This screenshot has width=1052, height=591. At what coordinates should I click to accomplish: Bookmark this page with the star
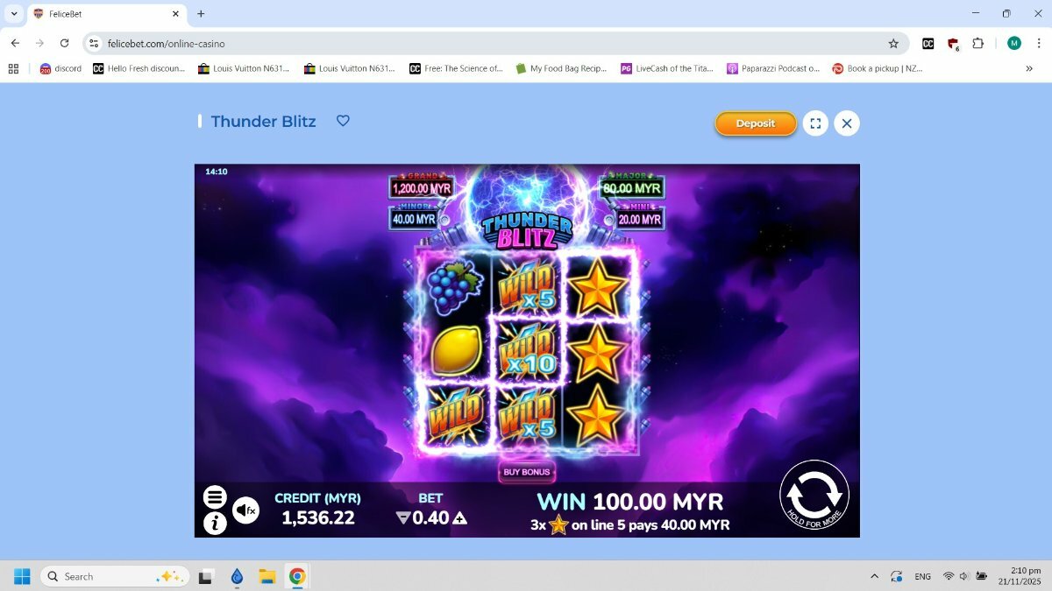[x=893, y=43]
